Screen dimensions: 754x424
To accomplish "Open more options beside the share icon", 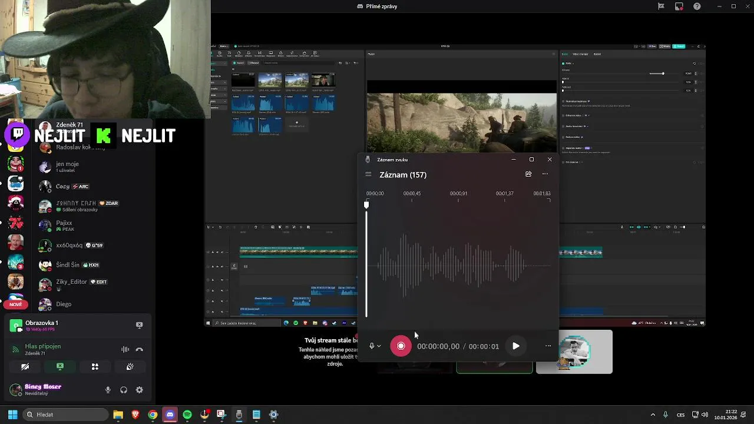I will coord(545,174).
